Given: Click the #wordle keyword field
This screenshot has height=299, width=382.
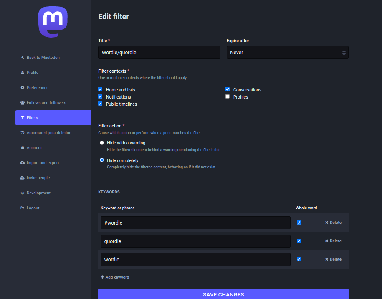Looking at the screenshot, I should [196, 223].
